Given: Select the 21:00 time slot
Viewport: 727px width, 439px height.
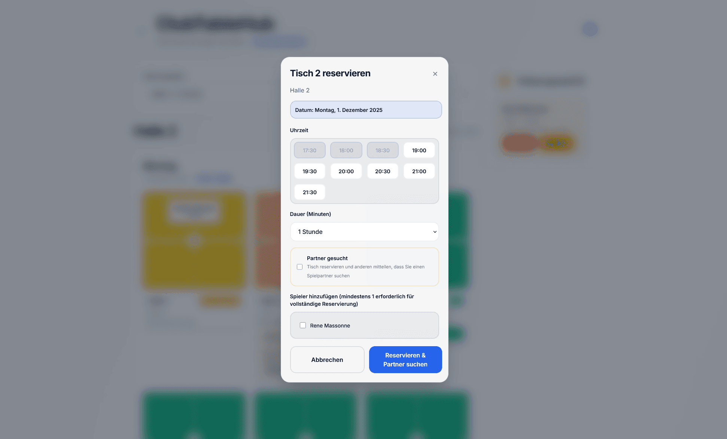Looking at the screenshot, I should 419,171.
